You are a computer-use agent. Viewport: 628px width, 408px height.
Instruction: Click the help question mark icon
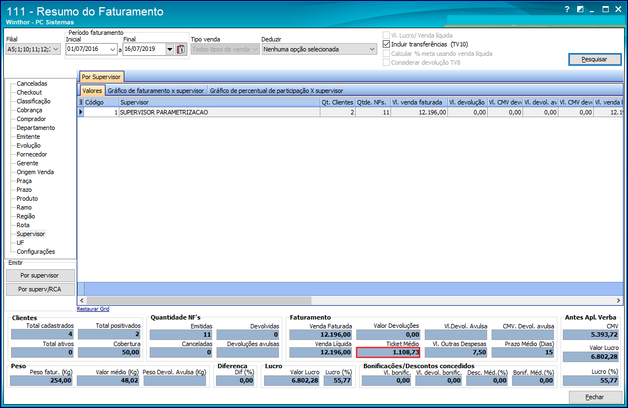[567, 9]
